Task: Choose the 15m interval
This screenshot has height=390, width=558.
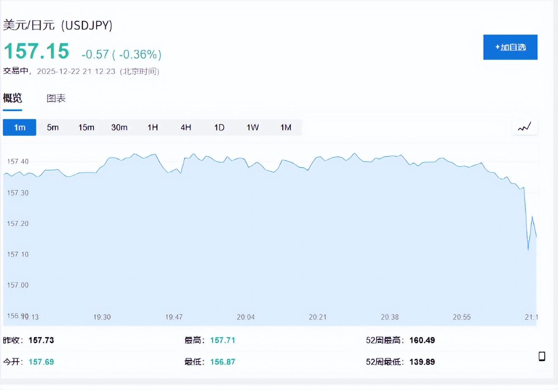Action: pyautogui.click(x=86, y=127)
